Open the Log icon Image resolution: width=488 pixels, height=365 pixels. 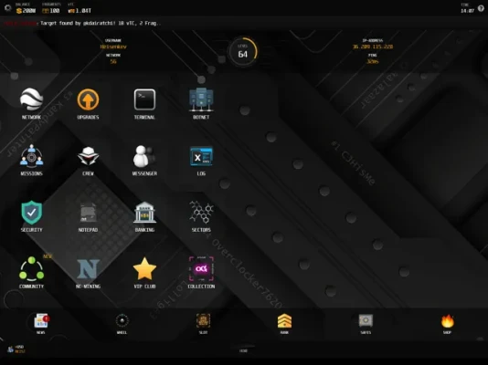pyautogui.click(x=201, y=156)
